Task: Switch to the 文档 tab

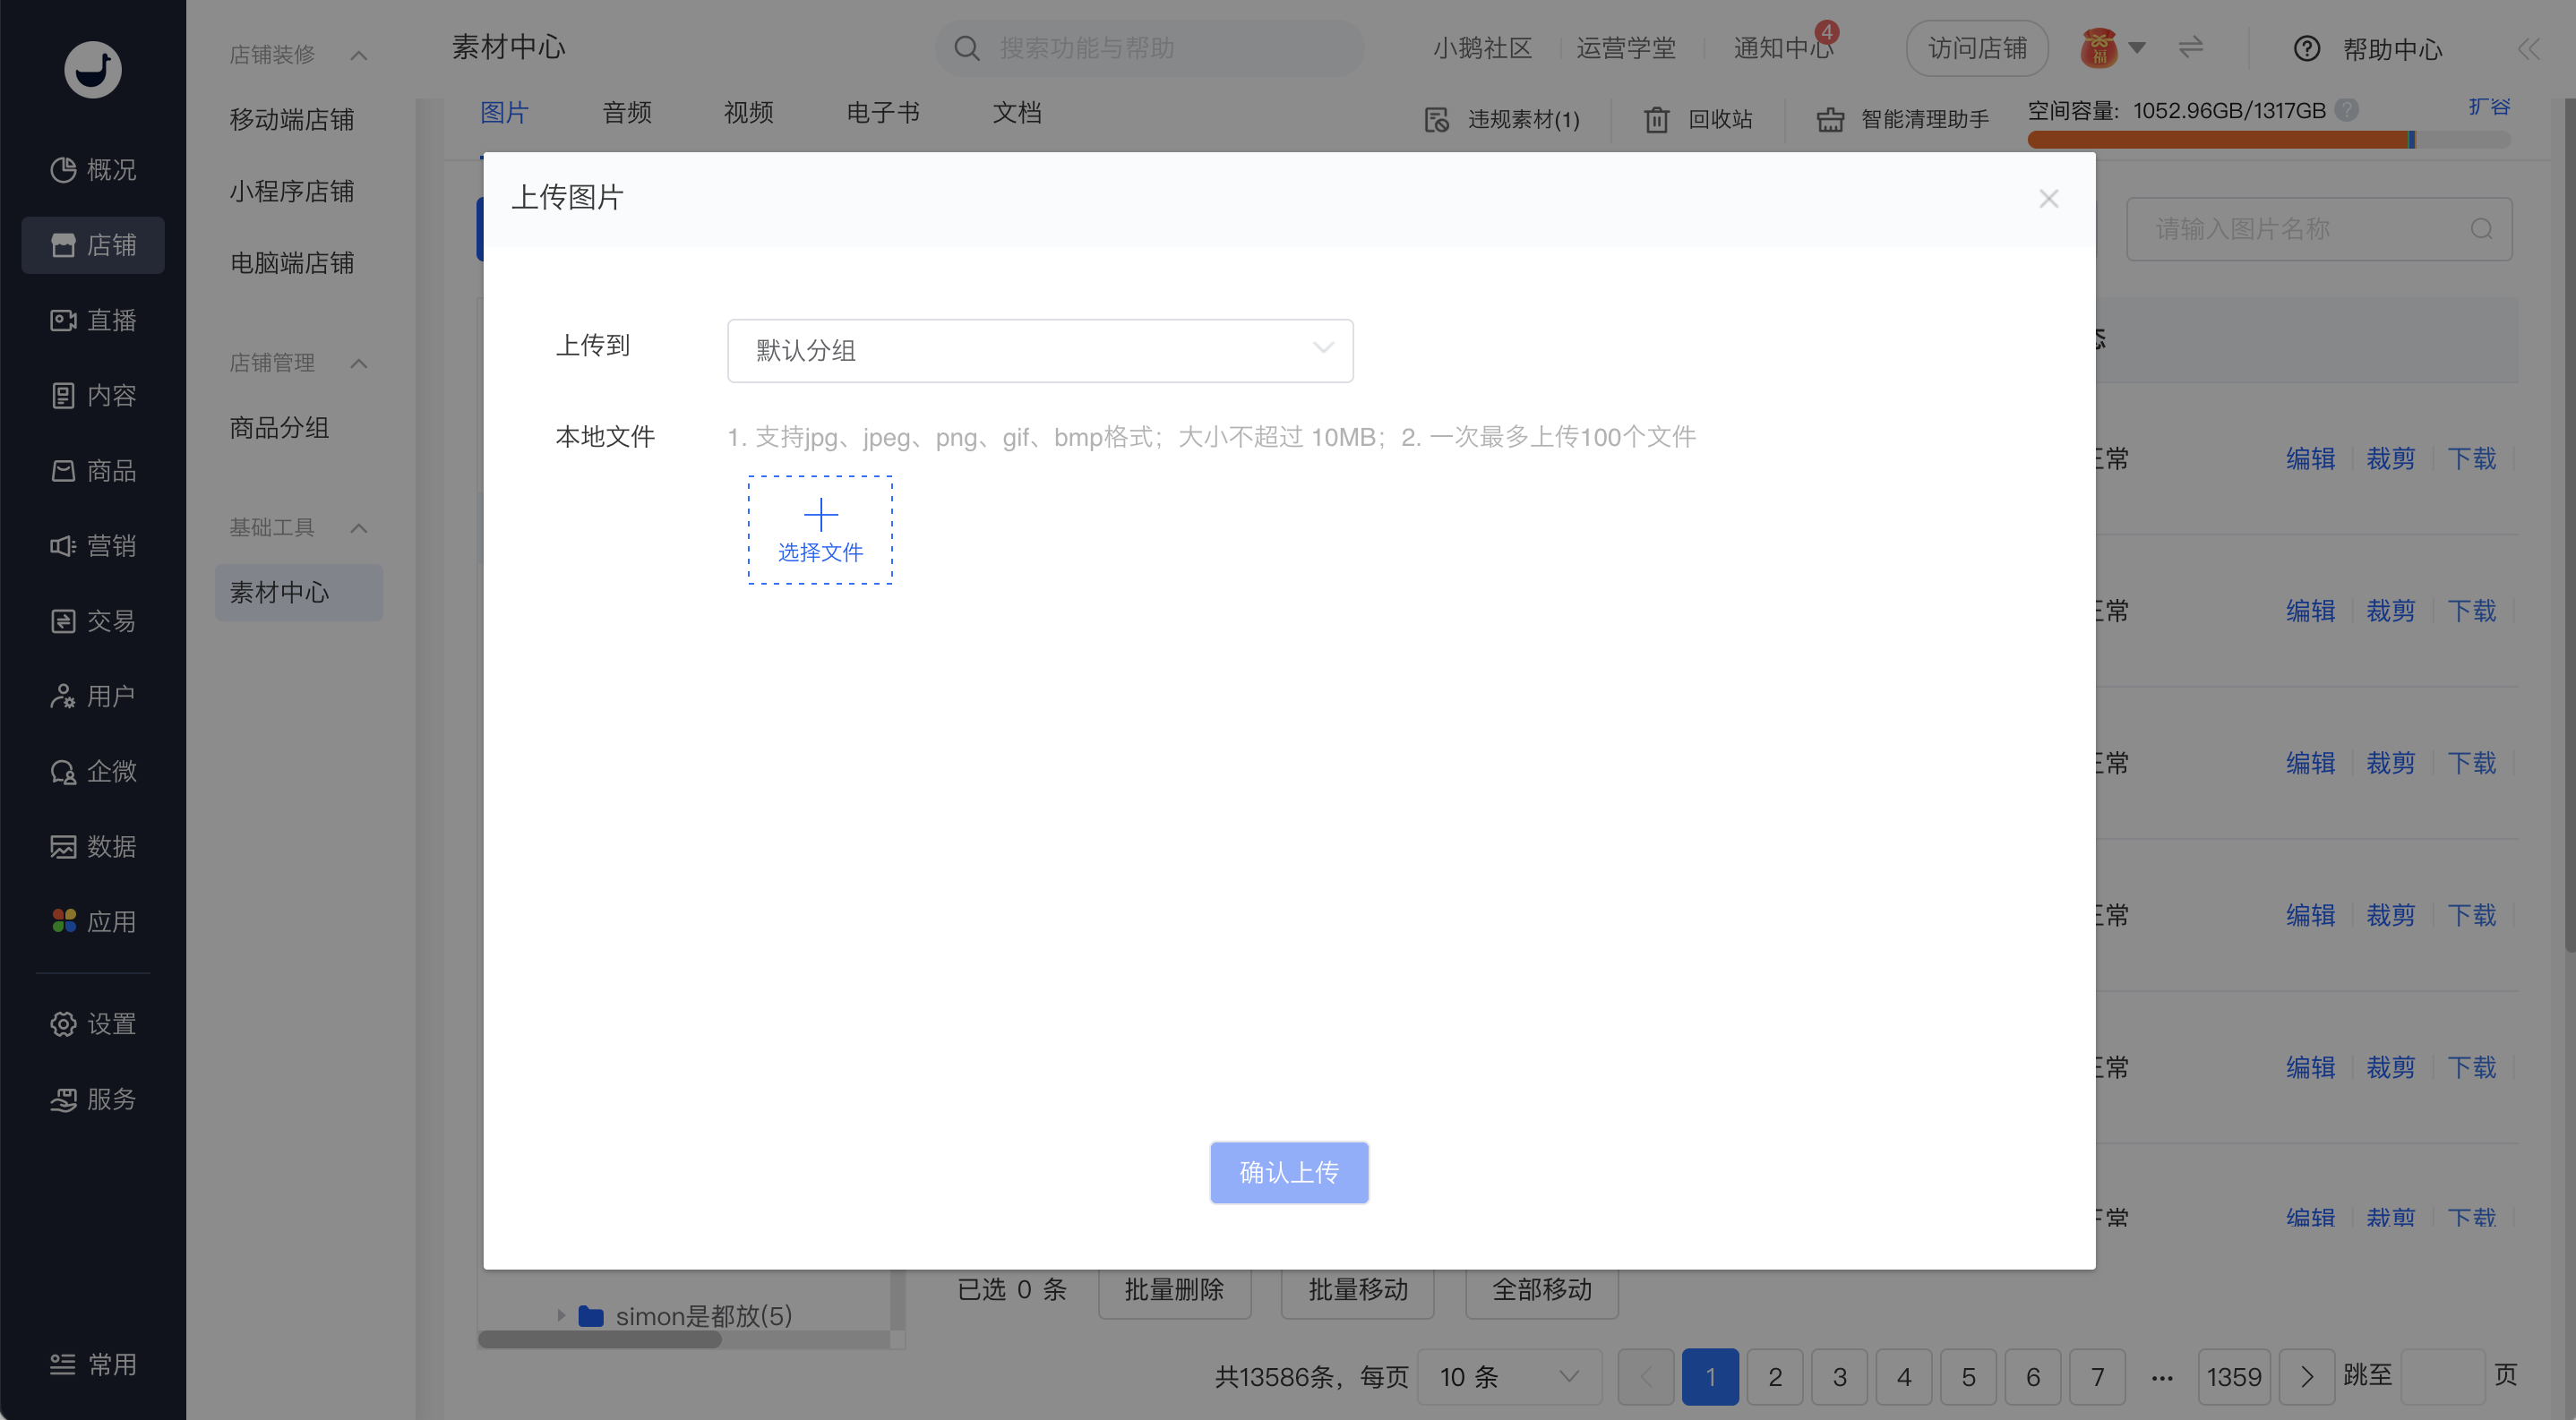Action: tap(1017, 113)
